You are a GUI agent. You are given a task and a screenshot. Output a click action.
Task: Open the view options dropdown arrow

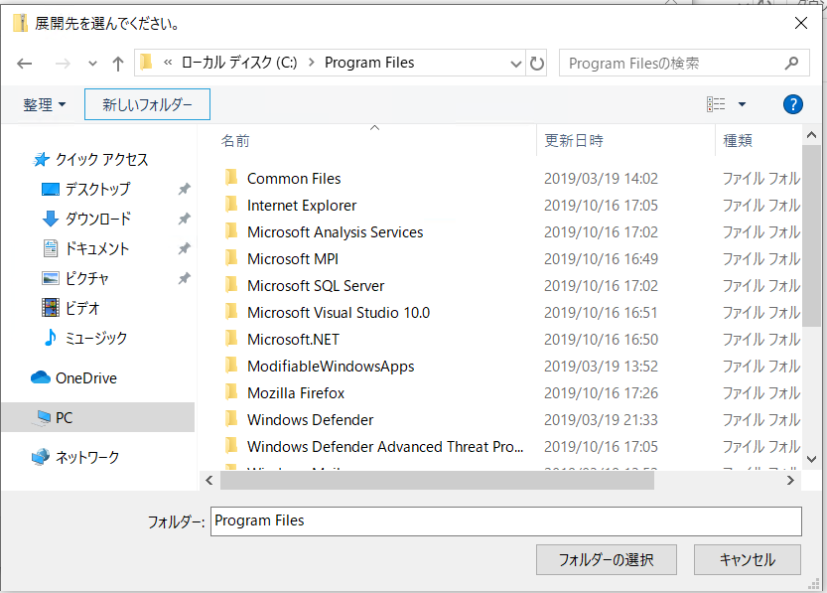pyautogui.click(x=742, y=104)
